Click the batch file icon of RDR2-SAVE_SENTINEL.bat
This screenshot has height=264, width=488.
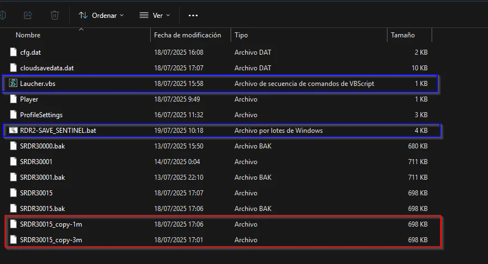click(13, 131)
